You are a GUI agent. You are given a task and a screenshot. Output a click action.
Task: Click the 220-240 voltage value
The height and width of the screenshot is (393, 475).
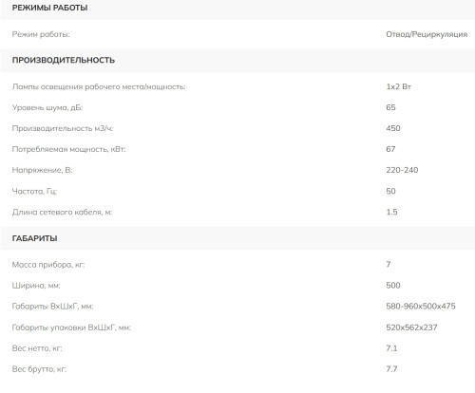(x=402, y=170)
